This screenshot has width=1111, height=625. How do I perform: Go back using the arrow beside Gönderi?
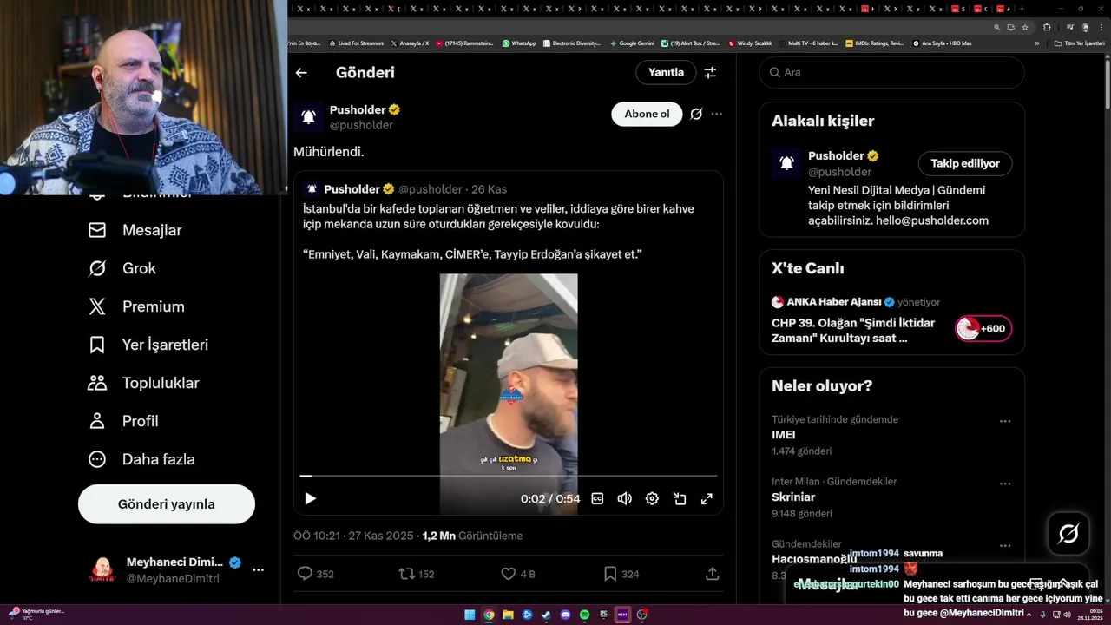pos(301,73)
